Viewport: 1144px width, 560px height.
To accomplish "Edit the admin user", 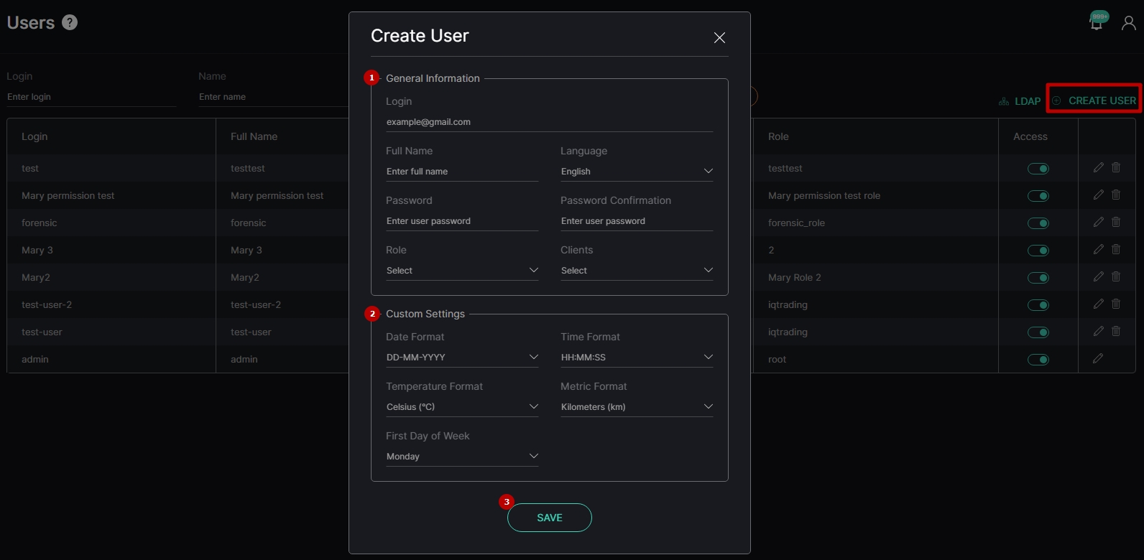I will pos(1098,358).
